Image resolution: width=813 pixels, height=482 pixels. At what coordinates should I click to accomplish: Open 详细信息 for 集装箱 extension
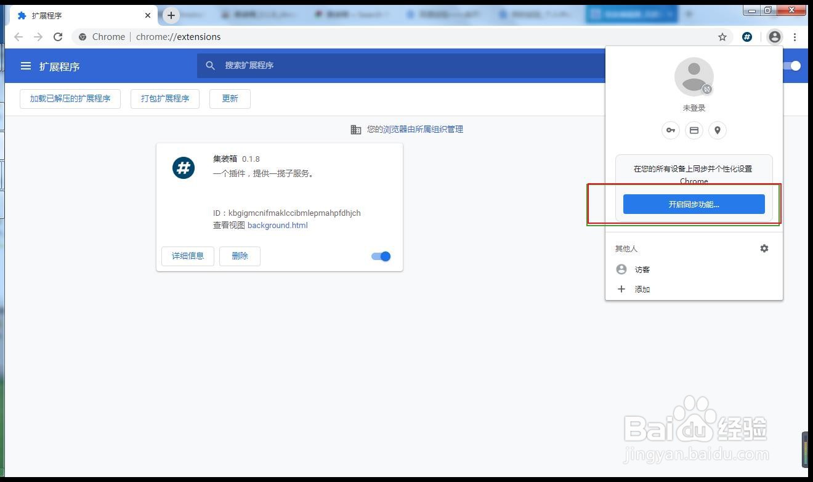point(188,256)
